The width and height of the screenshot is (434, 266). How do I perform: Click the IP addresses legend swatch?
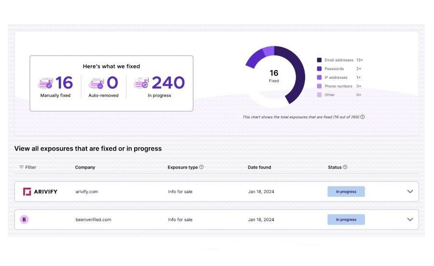(x=319, y=78)
